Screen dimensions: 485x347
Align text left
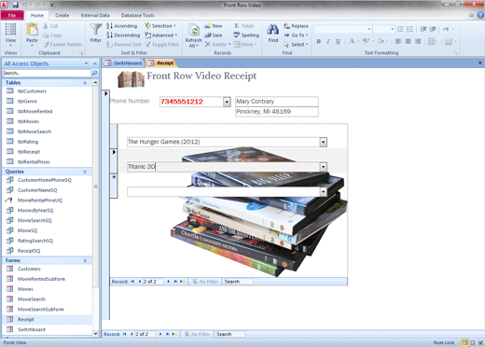[398, 41]
